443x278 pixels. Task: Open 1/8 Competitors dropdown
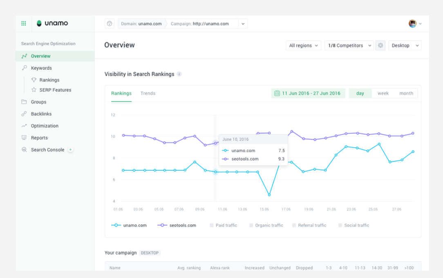pos(349,45)
